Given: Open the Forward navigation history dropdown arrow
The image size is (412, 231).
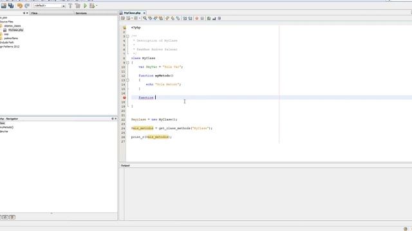Looking at the screenshot, I should 140,18.
